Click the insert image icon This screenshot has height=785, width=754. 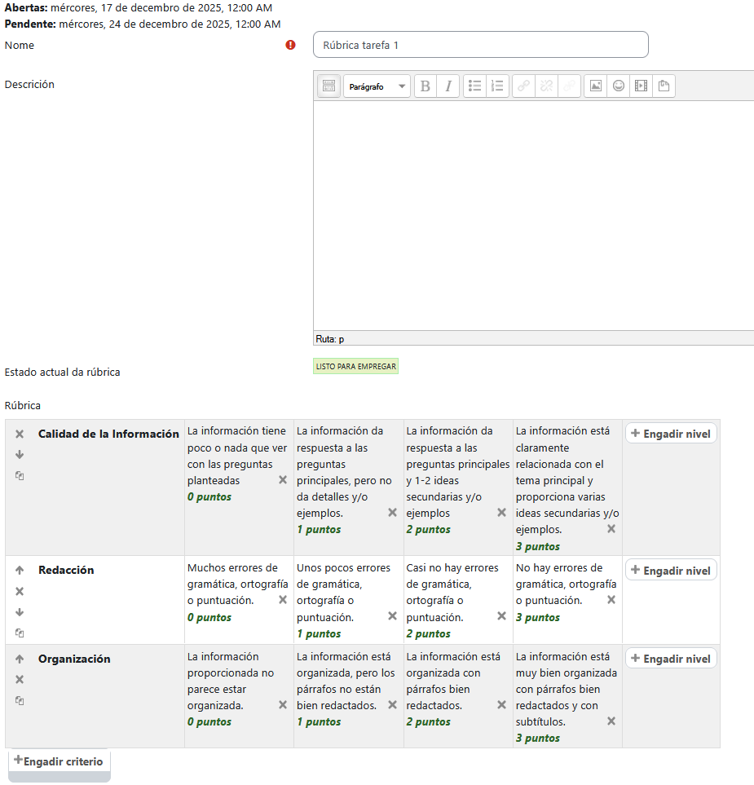[596, 86]
